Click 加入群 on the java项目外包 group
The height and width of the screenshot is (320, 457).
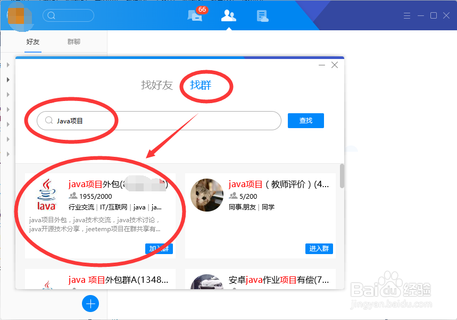(159, 248)
